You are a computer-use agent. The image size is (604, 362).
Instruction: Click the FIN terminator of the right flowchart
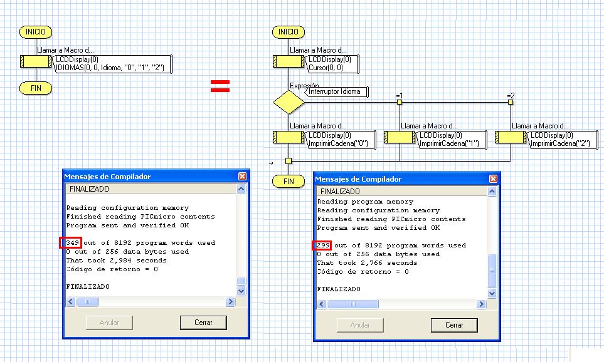click(288, 181)
